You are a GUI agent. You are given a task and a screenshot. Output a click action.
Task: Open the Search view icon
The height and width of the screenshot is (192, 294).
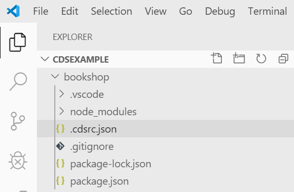tap(18, 82)
